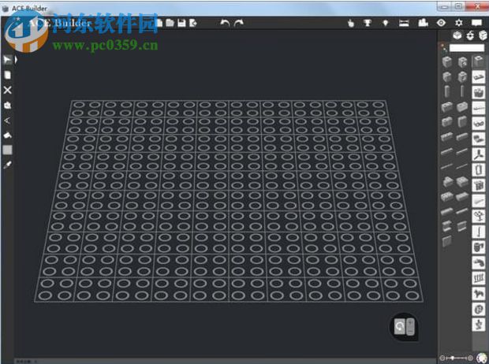Click the bars icon beside the light bulb
Image resolution: width=489 pixels, height=364 pixels.
tap(404, 23)
